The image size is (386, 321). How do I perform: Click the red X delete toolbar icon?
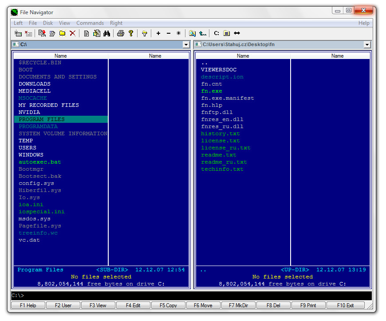coord(72,33)
